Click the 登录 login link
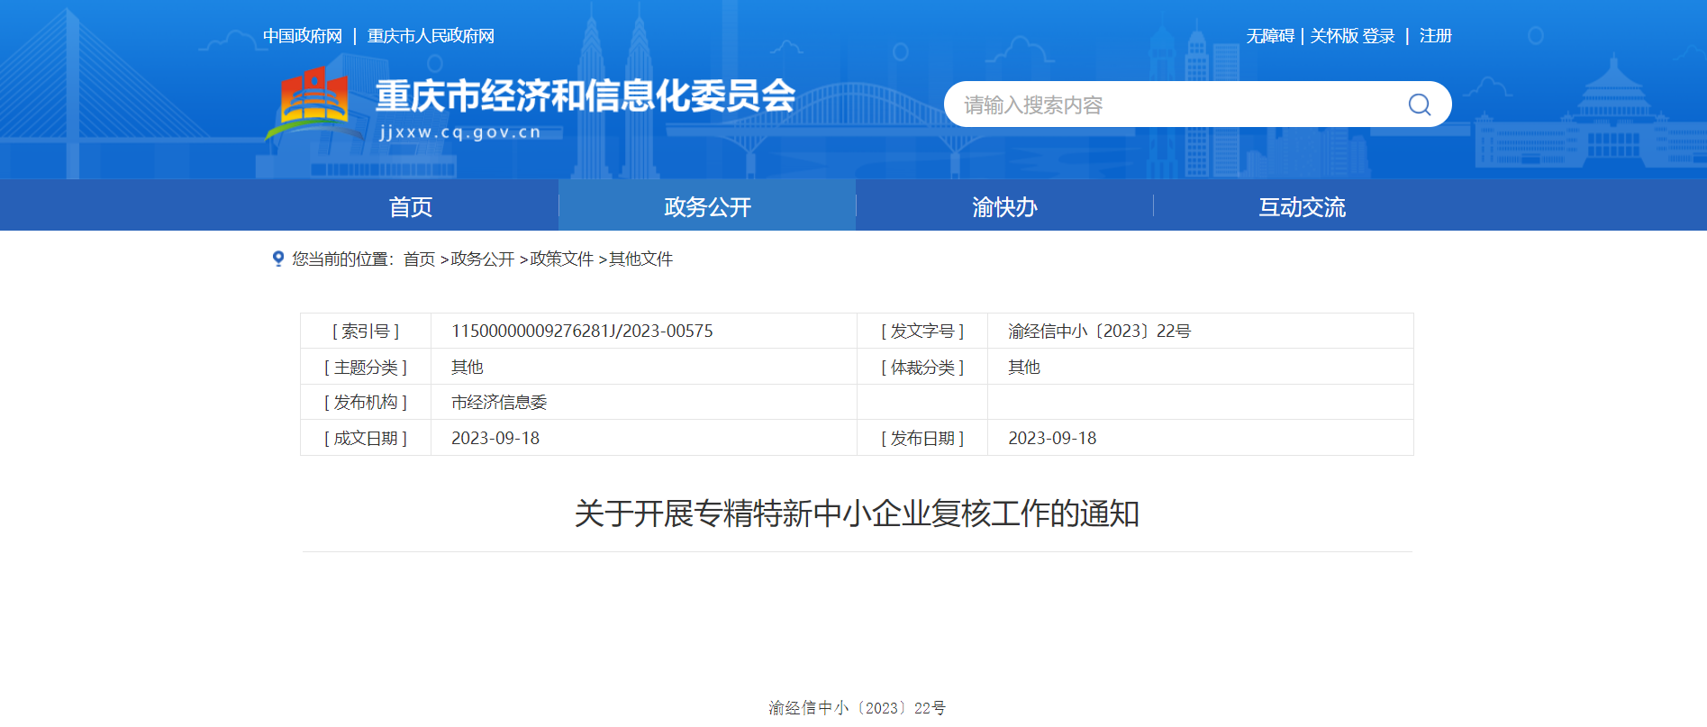This screenshot has height=727, width=1707. (1379, 36)
